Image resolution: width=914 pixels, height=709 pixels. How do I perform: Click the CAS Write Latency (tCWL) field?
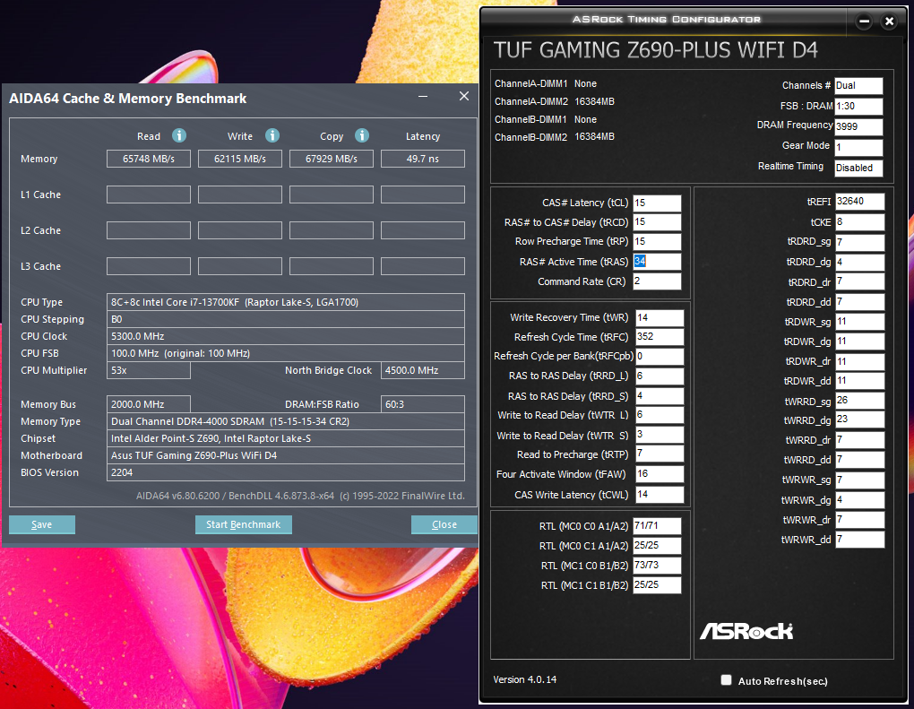pos(660,495)
